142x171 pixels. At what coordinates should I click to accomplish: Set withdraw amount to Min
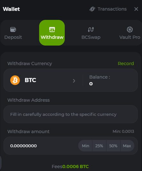pyautogui.click(x=85, y=146)
